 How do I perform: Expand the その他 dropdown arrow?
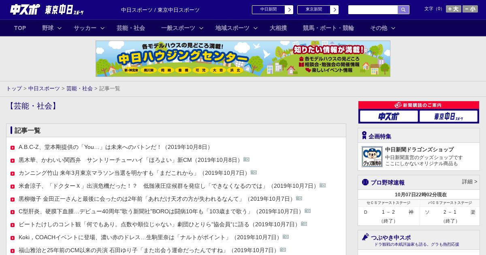click(393, 28)
